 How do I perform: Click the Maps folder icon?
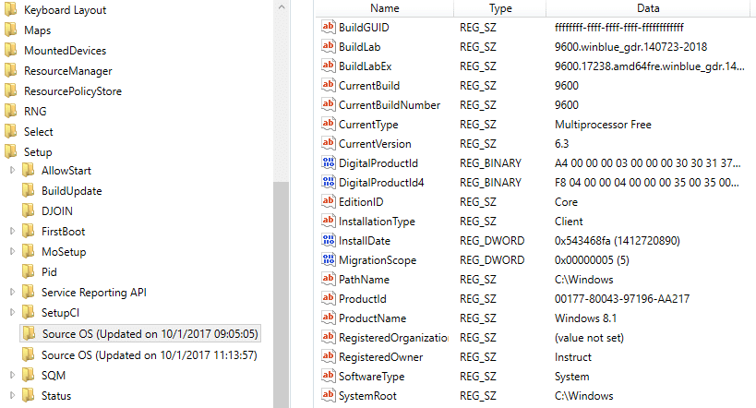pos(10,30)
